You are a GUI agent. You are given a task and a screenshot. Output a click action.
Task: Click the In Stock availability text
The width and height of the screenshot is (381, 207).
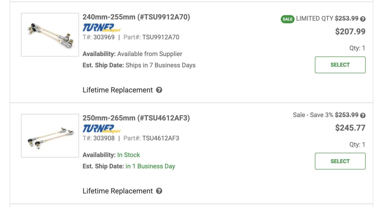129,155
